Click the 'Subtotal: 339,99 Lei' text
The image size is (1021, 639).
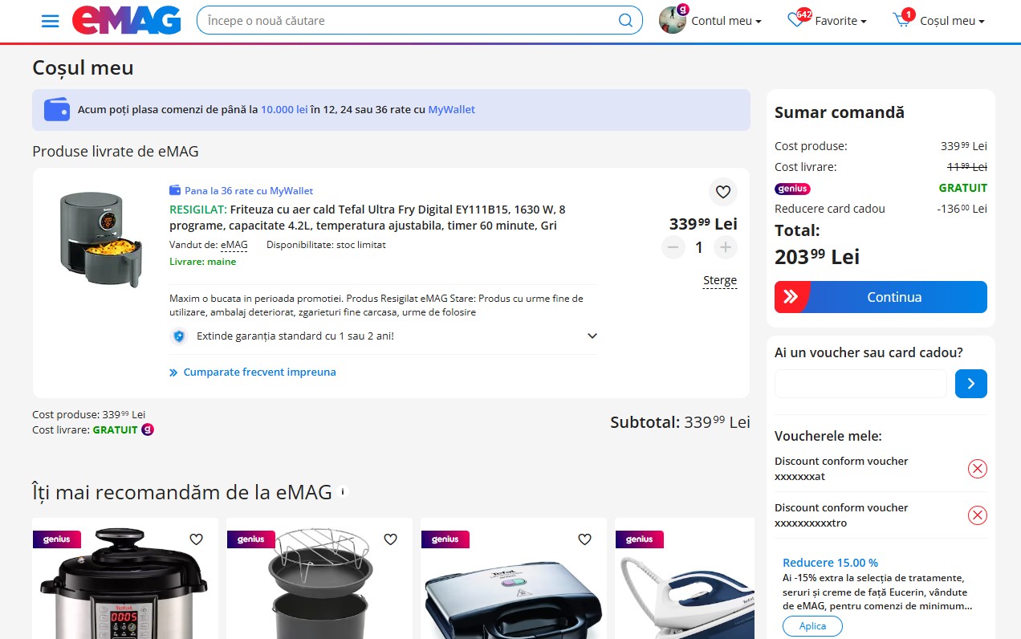[680, 422]
